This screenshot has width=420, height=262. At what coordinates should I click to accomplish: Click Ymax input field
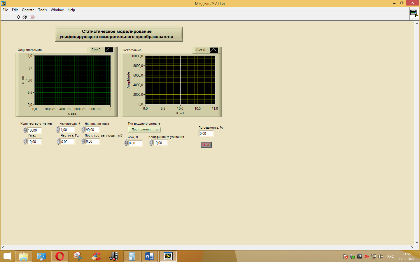coord(34,141)
